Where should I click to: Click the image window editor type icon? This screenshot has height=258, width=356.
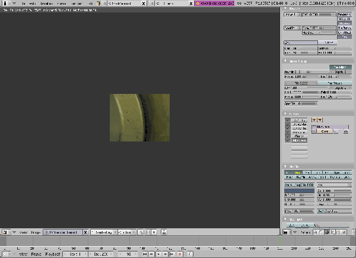5,232
